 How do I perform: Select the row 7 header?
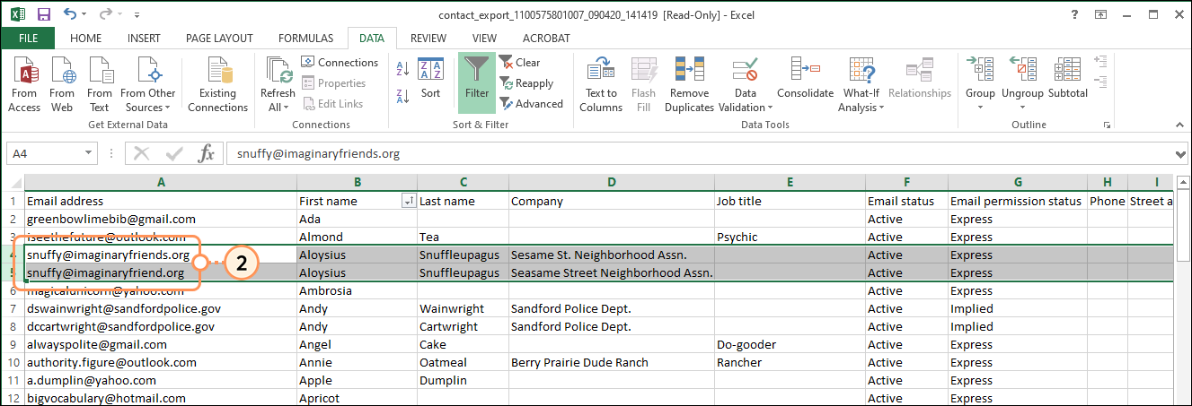point(12,308)
